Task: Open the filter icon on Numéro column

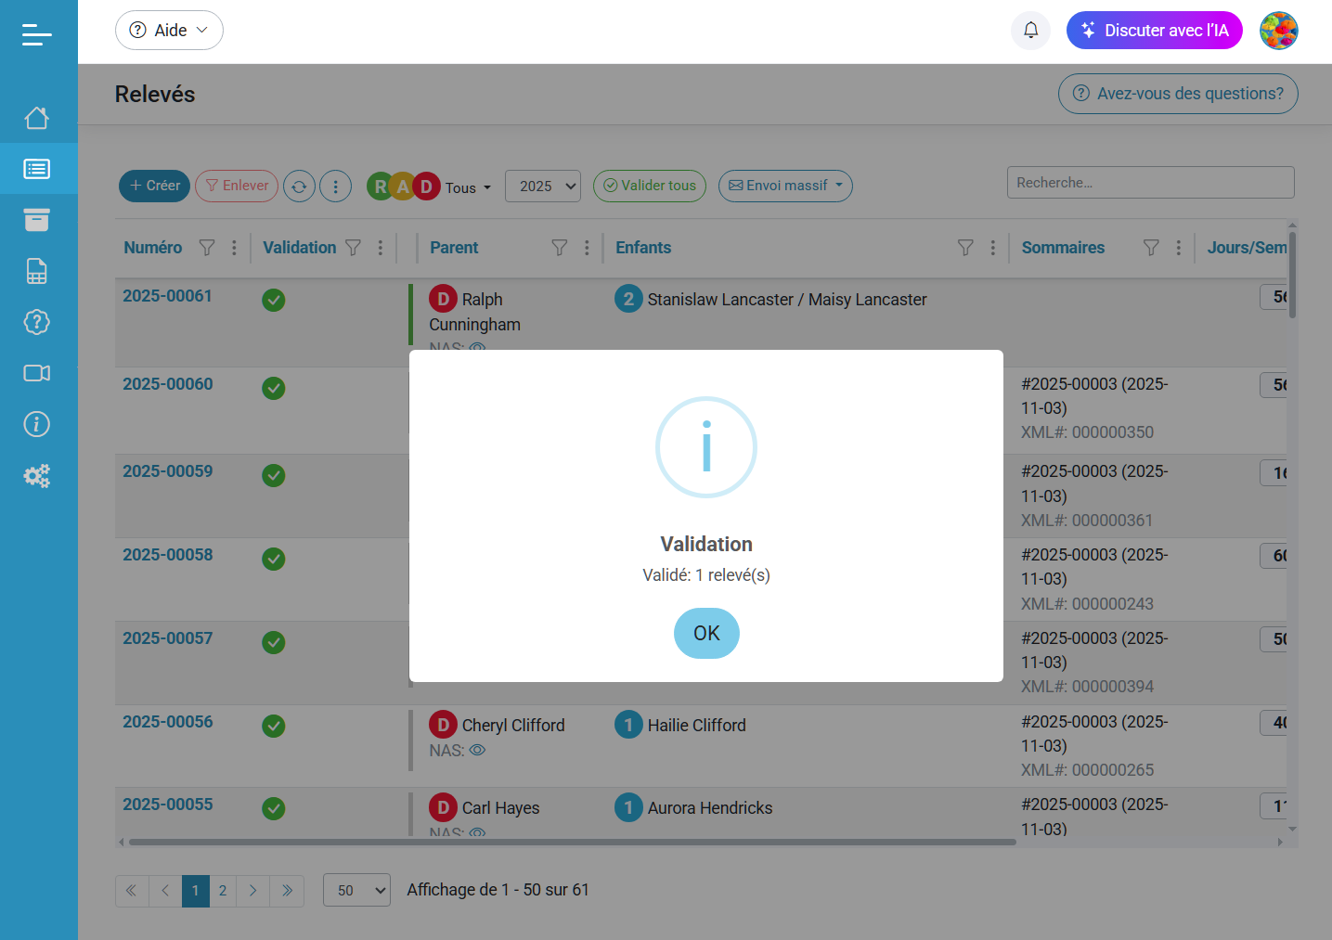Action: pos(207,248)
